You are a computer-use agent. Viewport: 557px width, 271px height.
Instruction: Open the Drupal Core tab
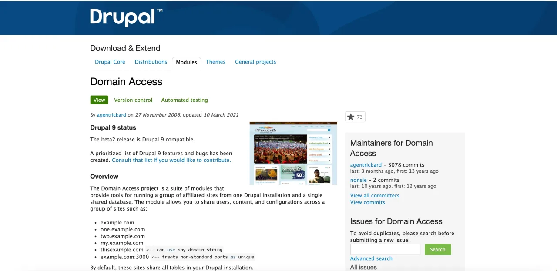pyautogui.click(x=110, y=62)
